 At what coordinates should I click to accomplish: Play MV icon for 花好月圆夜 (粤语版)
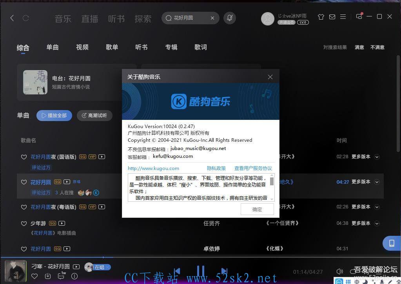[102, 207]
